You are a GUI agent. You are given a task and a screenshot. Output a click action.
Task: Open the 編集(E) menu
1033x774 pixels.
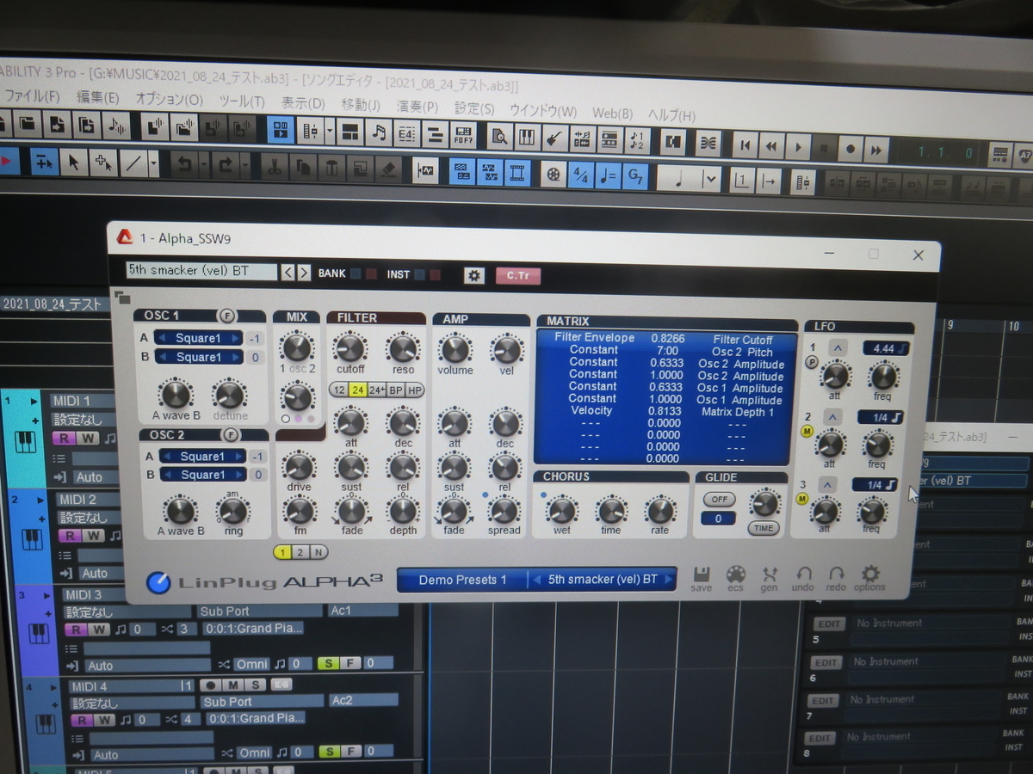[x=97, y=97]
